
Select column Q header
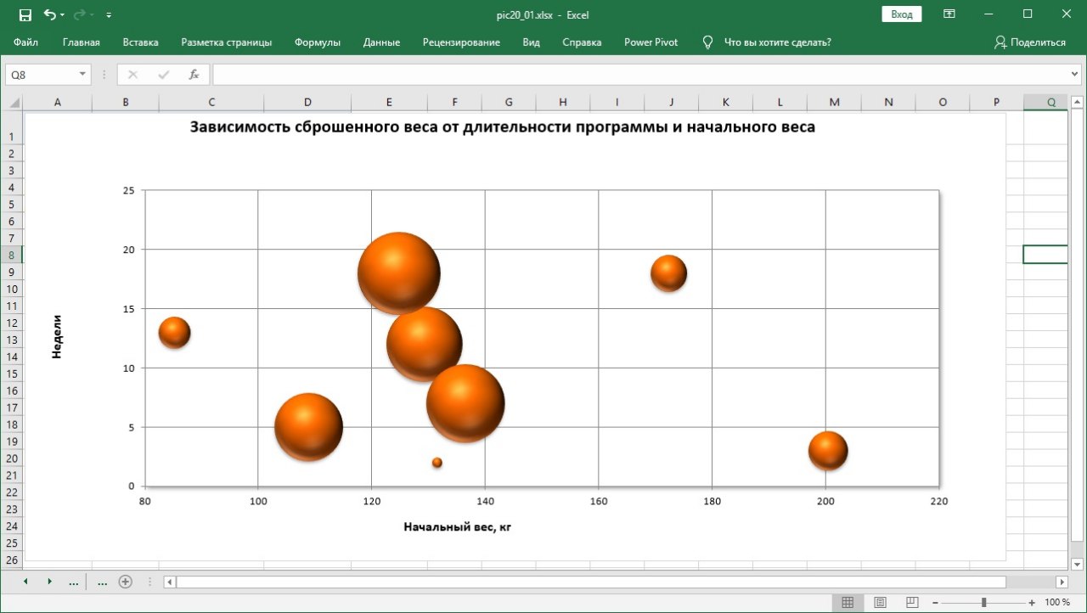coord(1051,103)
